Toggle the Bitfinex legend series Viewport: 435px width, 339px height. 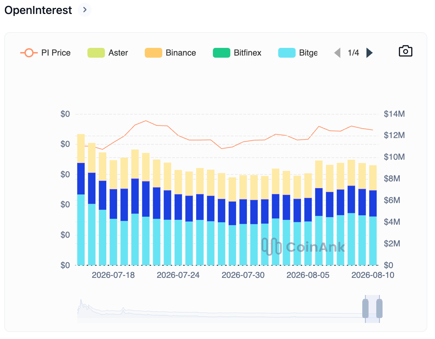(237, 53)
